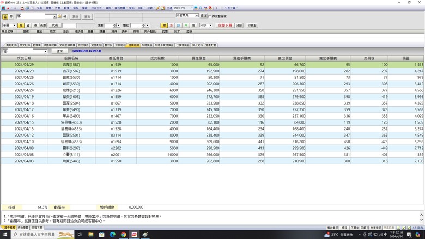Click 查詢 button in the 現沖明細 panel
This screenshot has height=239, width=425.
59,51
